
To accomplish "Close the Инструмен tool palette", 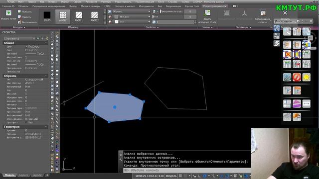I will pyautogui.click(x=311, y=21).
